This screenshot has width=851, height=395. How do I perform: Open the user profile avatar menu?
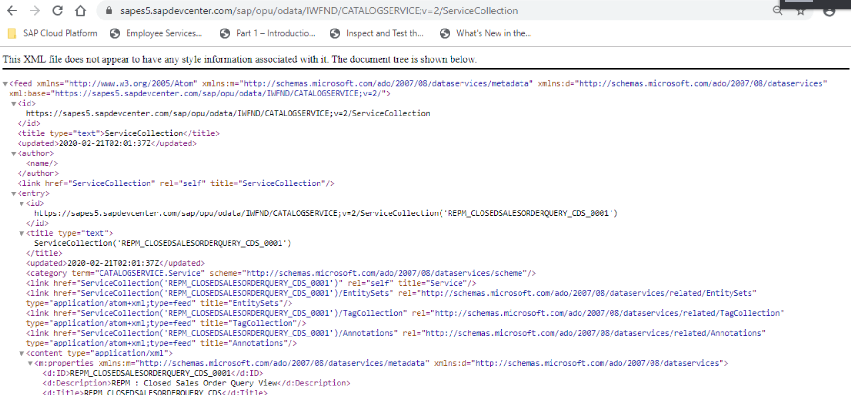point(829,11)
